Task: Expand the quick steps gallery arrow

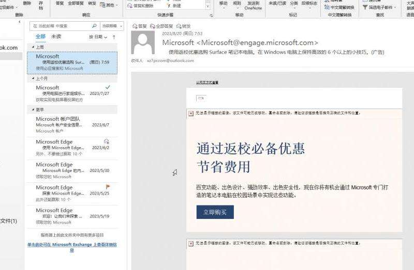Action: point(208,6)
